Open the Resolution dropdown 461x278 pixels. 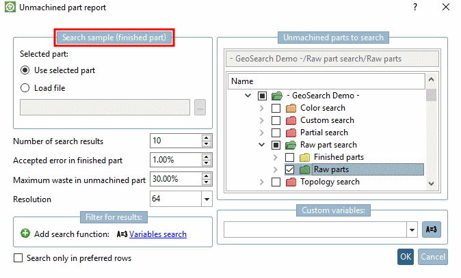coord(207,199)
